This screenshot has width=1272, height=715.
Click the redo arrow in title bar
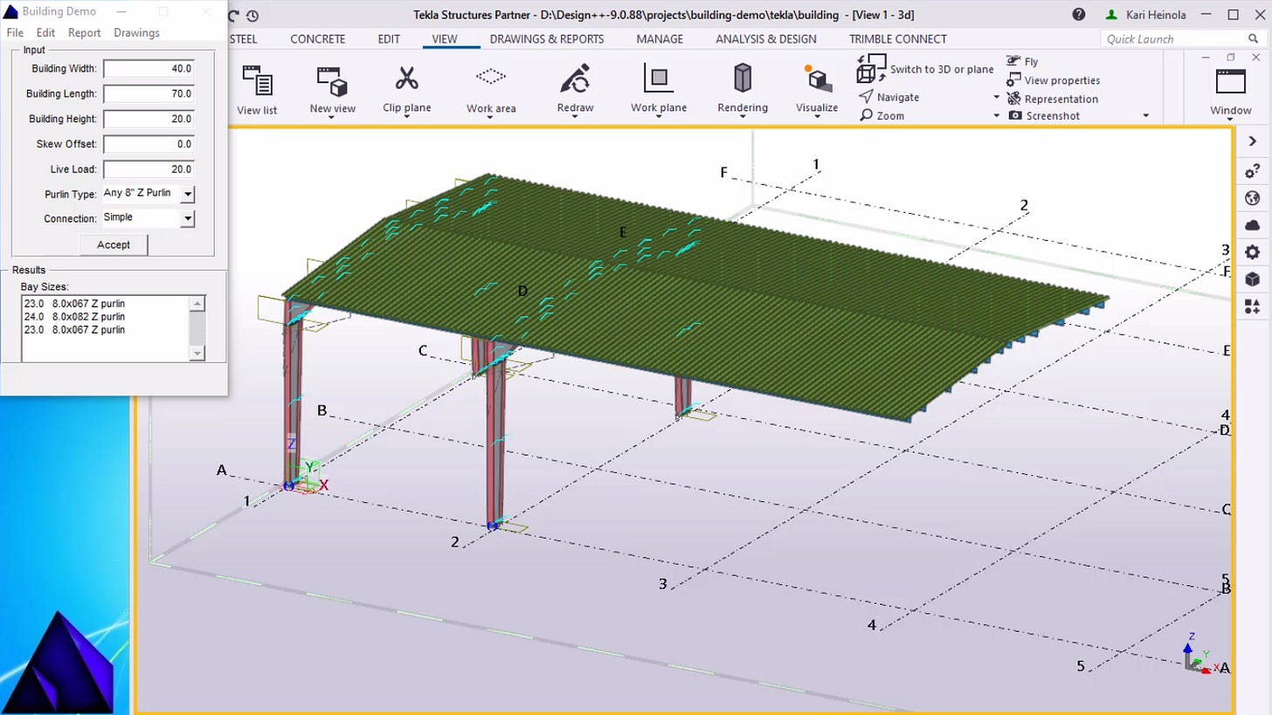point(233,15)
